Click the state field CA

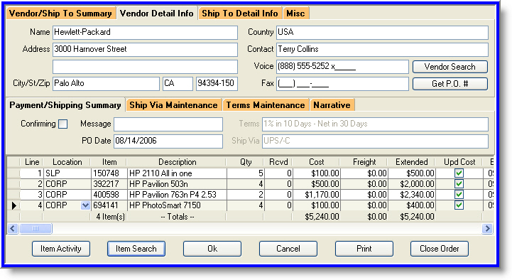[178, 84]
